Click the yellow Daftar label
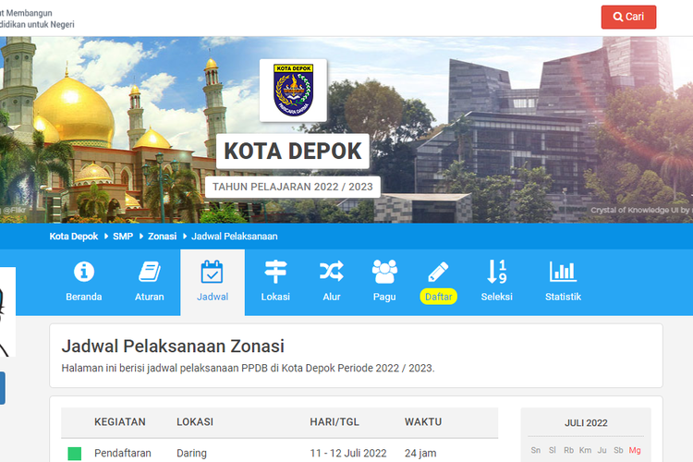 438,297
